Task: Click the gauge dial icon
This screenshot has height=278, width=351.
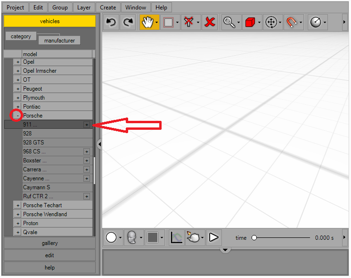Action: click(316, 22)
